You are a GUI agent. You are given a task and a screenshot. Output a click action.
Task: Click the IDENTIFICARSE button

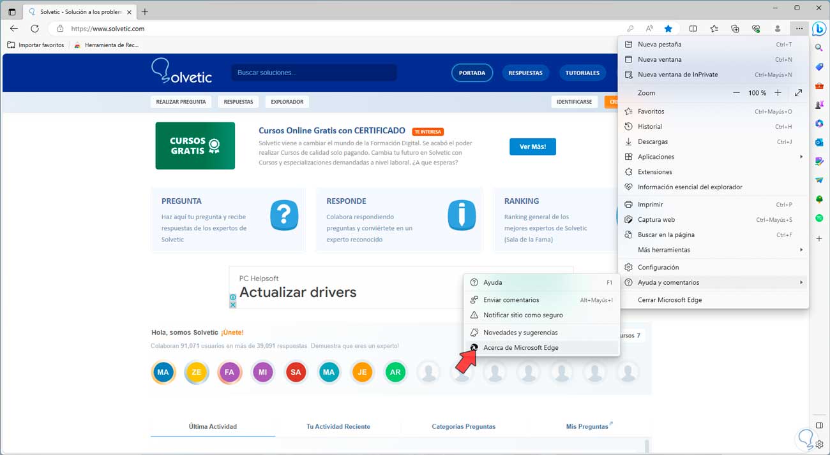coord(574,102)
